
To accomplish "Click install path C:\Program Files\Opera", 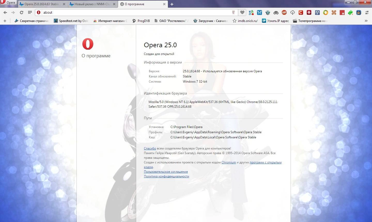I will pyautogui.click(x=187, y=127).
